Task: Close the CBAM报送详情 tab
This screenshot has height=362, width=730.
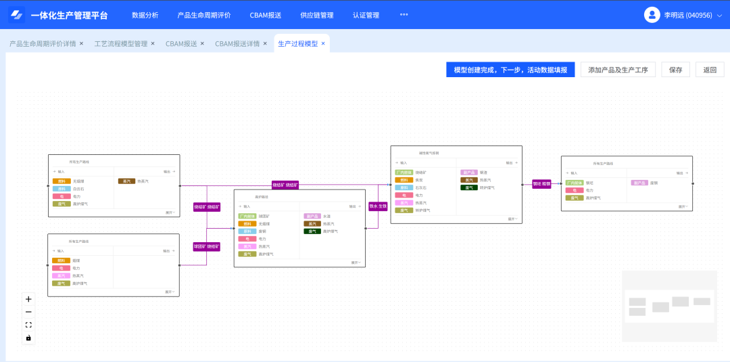Action: (x=266, y=43)
